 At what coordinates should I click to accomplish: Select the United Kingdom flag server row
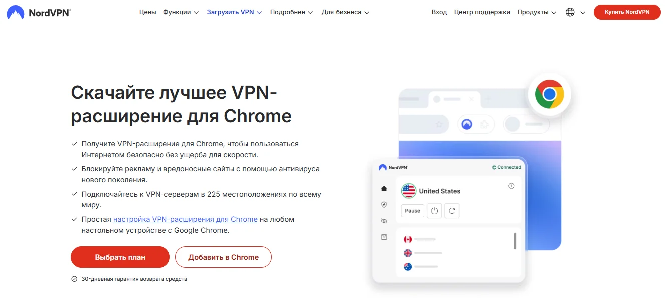(423, 253)
